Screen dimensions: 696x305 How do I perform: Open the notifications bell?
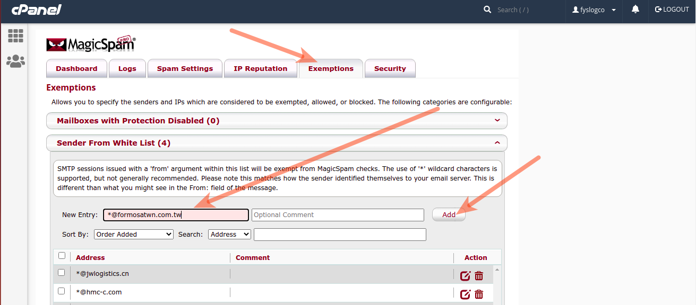(x=635, y=10)
